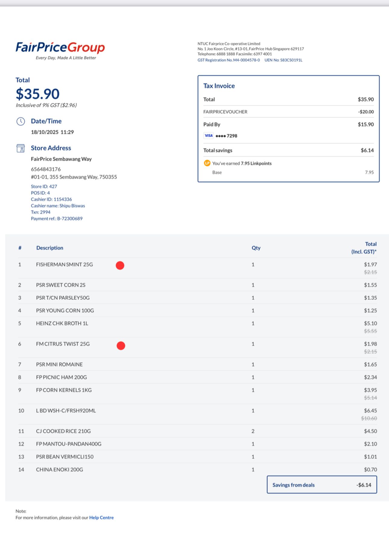Click the Total savings label
The image size is (389, 540).
[x=218, y=150]
